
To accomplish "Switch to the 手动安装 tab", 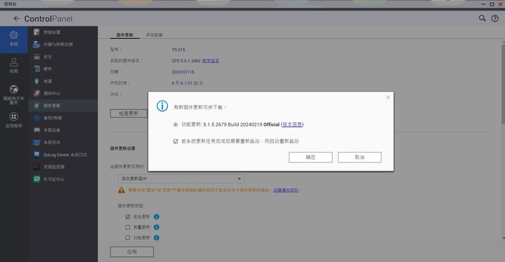I will [x=154, y=35].
